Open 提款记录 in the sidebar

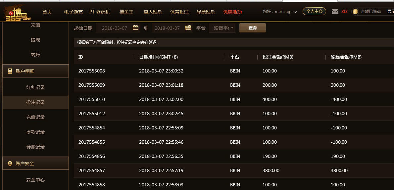[35, 132]
